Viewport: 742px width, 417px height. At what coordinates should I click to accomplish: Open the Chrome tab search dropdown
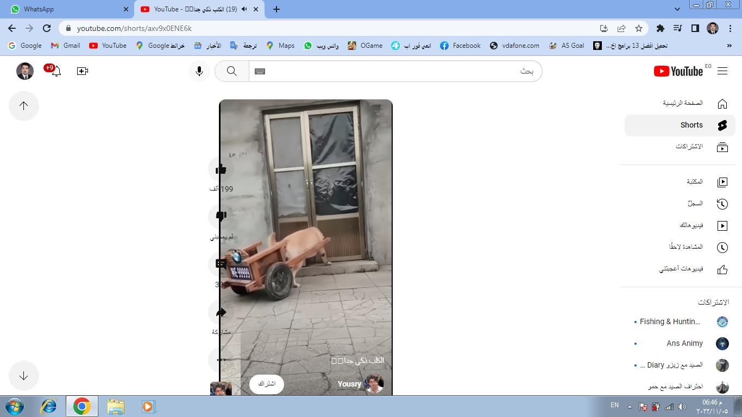coord(677,9)
